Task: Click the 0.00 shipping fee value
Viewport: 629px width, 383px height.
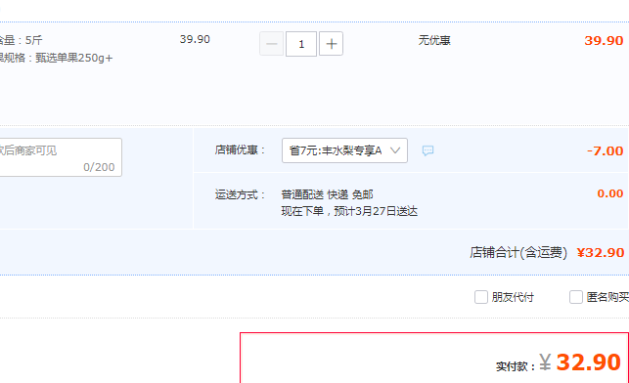Action: [610, 193]
